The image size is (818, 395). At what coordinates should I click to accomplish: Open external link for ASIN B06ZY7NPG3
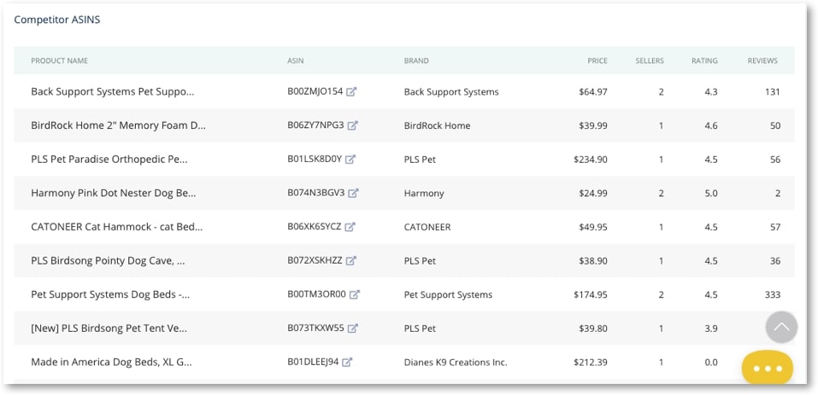coord(353,125)
